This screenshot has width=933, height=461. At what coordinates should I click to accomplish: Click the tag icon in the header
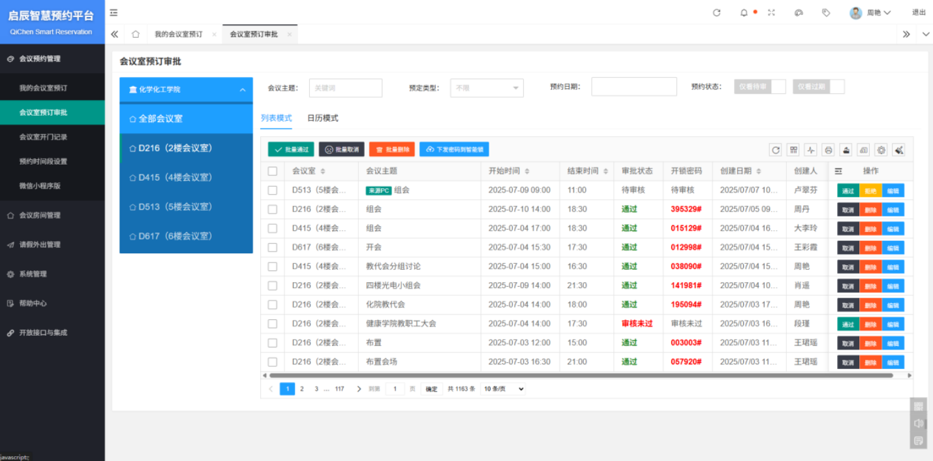click(x=826, y=13)
